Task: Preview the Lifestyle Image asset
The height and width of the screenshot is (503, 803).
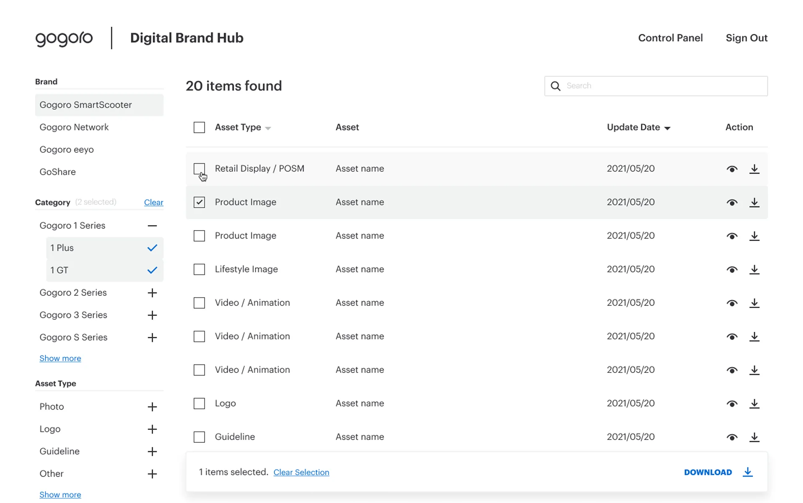Action: pyautogui.click(x=732, y=269)
